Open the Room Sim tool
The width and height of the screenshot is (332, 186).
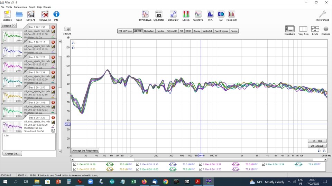[x=232, y=14]
